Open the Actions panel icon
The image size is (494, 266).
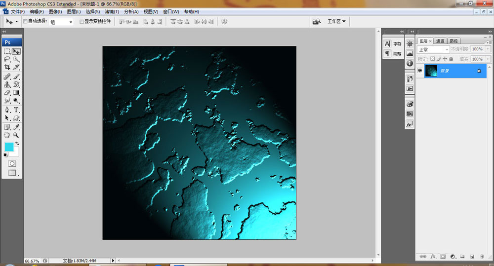click(410, 89)
